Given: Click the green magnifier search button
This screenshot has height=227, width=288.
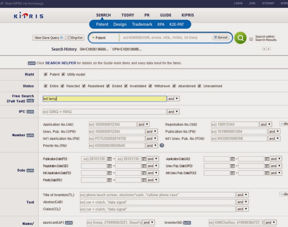Looking at the screenshot, I should pyautogui.click(x=240, y=38).
